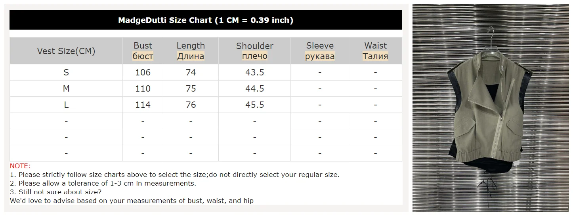Click the length value 74
The image size is (573, 216).
coord(191,72)
